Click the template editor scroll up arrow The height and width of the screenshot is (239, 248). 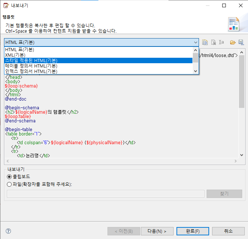pyautogui.click(x=242, y=52)
